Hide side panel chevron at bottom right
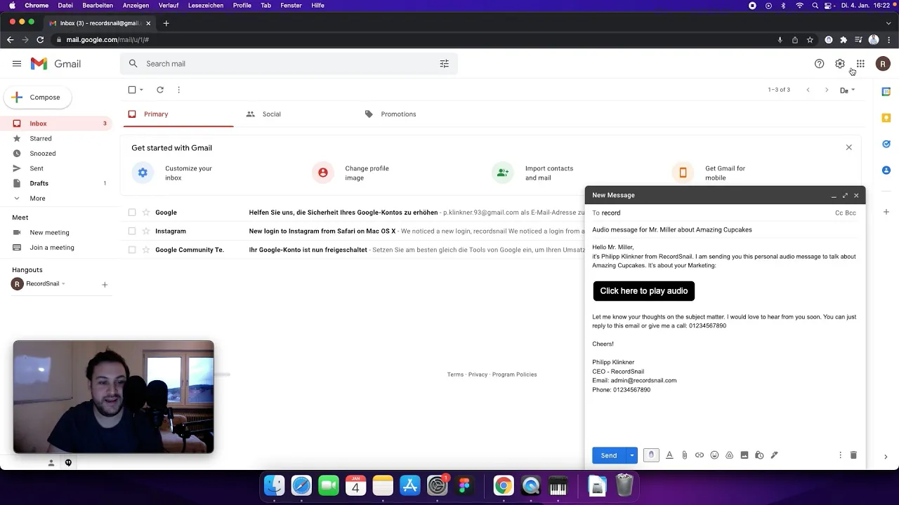The height and width of the screenshot is (505, 899). (x=886, y=457)
